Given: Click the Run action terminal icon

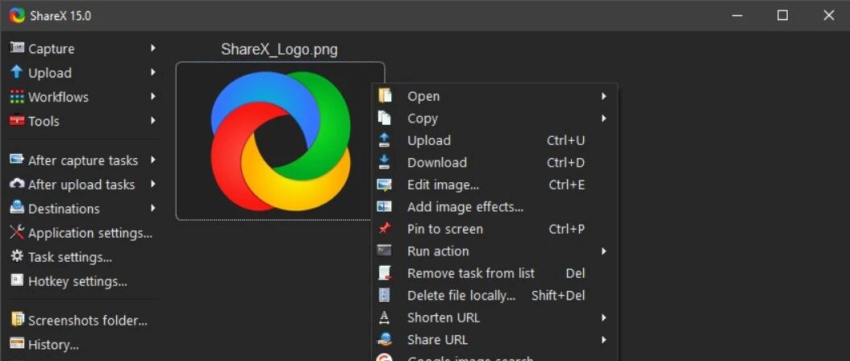Looking at the screenshot, I should click(x=385, y=251).
